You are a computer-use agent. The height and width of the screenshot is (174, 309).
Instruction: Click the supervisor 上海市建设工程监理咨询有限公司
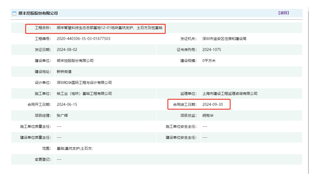230,94
